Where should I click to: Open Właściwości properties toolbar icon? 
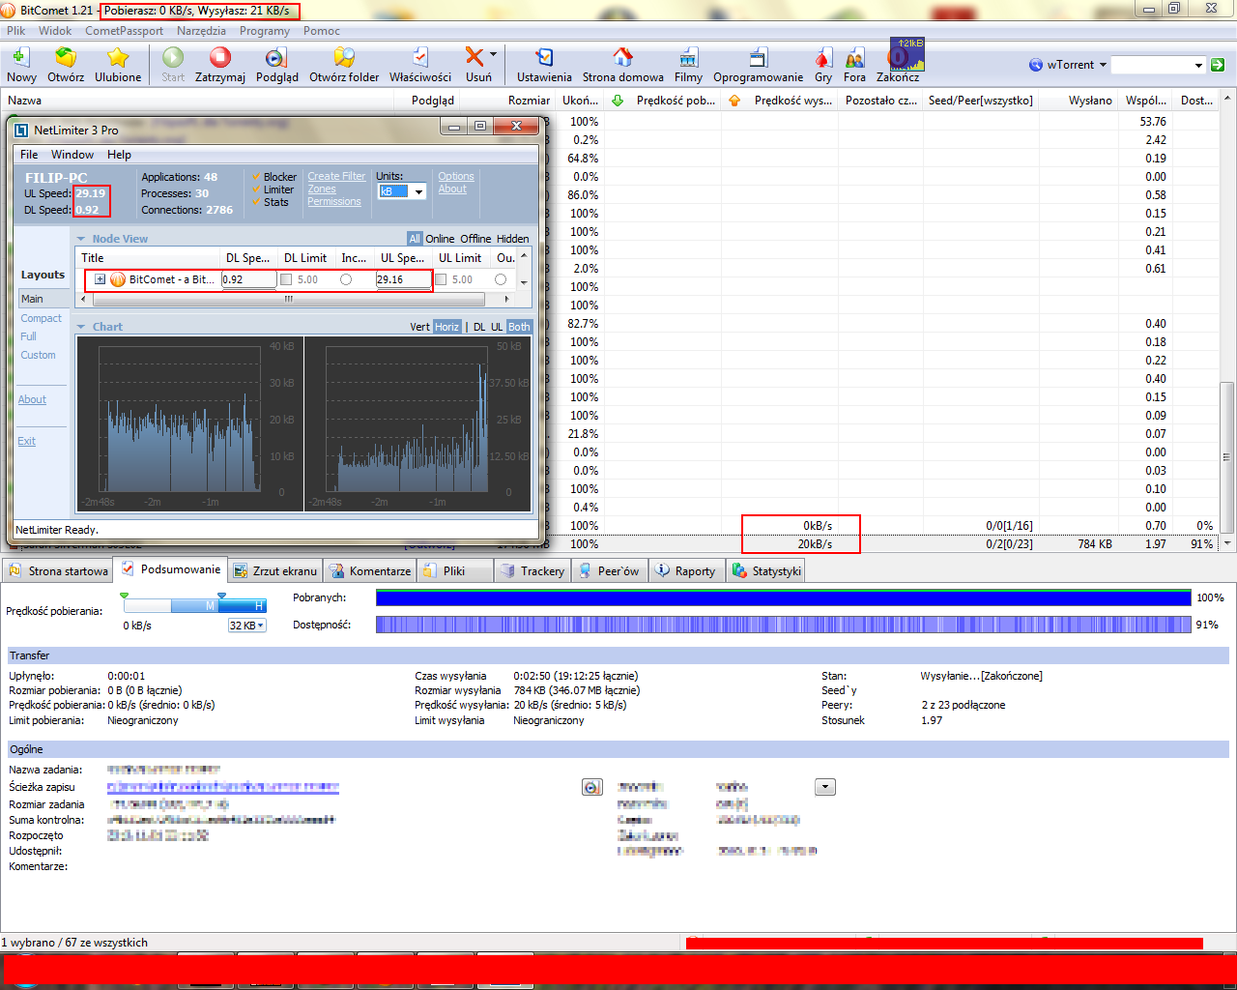[420, 58]
